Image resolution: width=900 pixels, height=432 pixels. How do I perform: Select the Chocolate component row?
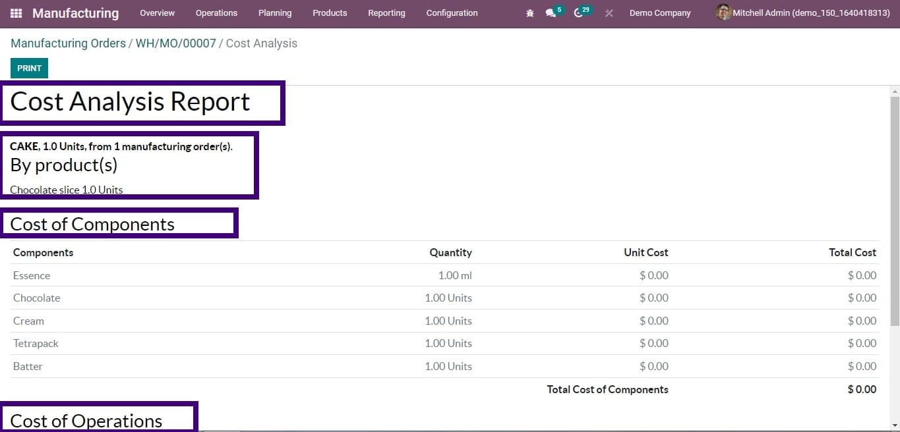445,298
